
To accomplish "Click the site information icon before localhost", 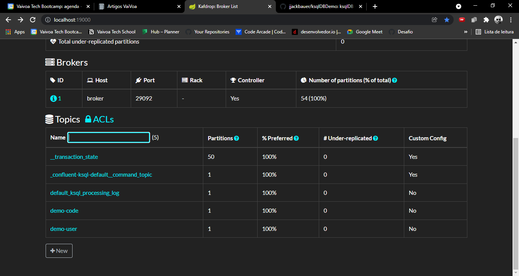I will pyautogui.click(x=48, y=20).
